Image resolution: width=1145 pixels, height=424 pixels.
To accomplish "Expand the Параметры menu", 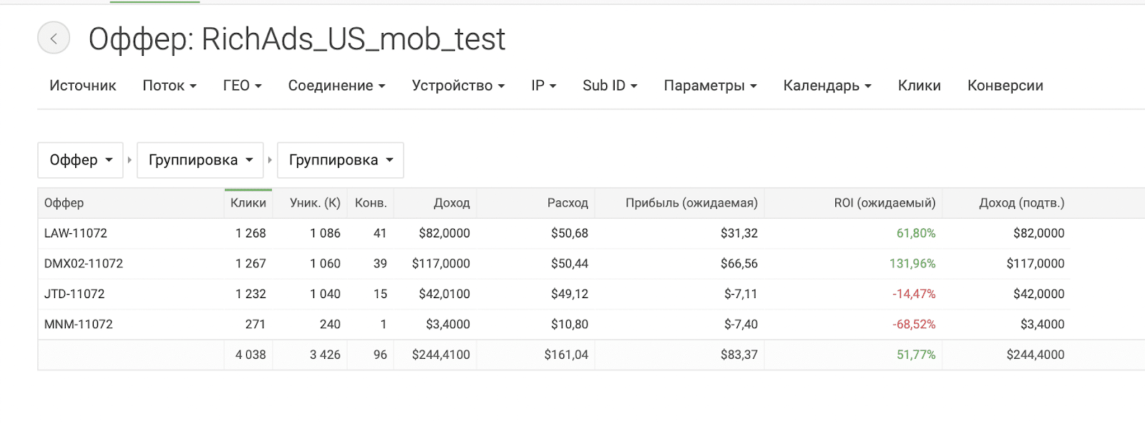I will [711, 86].
